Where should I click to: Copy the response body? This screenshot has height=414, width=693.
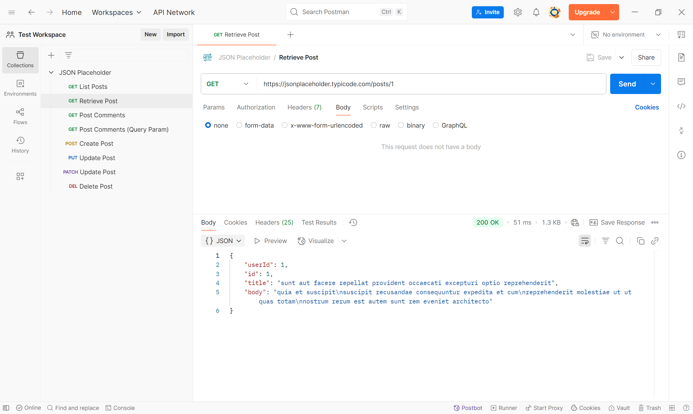click(640, 241)
